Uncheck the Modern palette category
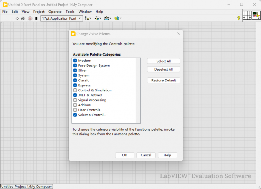This screenshot has height=189, width=261. [x=75, y=60]
